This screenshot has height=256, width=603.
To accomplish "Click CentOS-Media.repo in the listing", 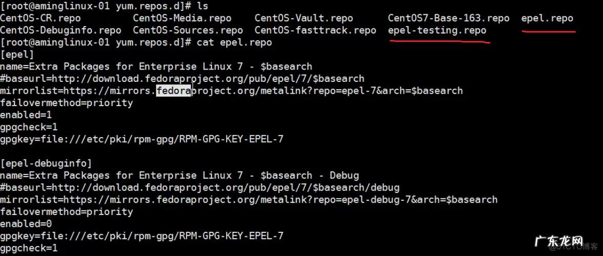I will (x=182, y=18).
